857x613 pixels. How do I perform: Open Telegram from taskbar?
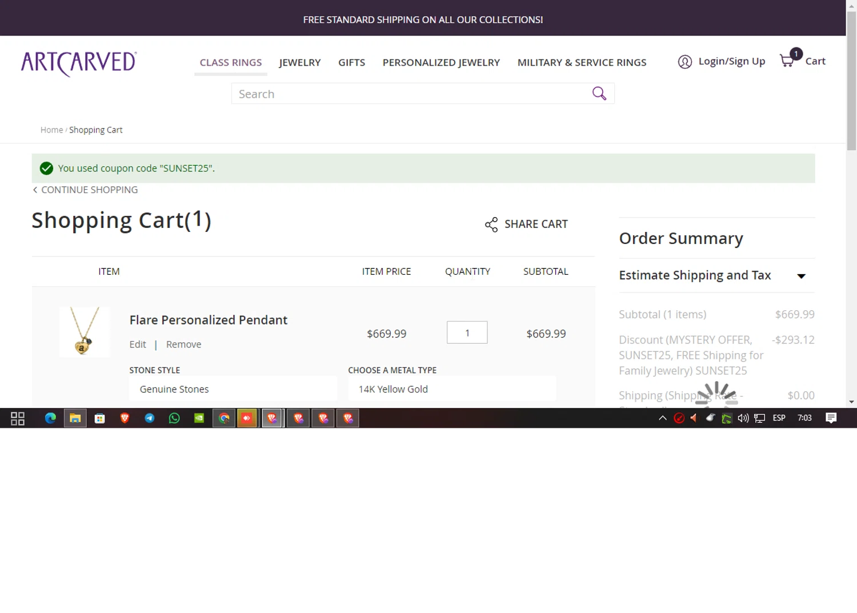149,418
